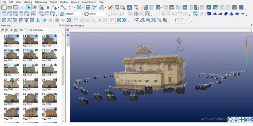Screen dimensions: 253x126
Task: Save the project with the floppy disk icon
Action: 15,7
